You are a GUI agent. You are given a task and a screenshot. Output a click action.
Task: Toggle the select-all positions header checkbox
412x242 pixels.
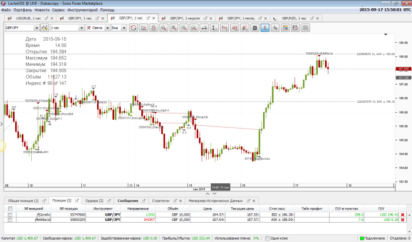point(10,209)
